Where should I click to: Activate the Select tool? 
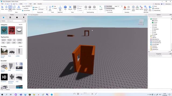pos(2,8)
